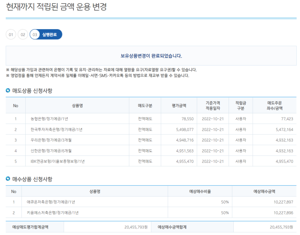Select step 03 실행완료 indicator
Screen dimensions: 300x235
46,35
